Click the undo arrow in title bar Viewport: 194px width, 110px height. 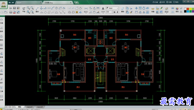[10, 2]
